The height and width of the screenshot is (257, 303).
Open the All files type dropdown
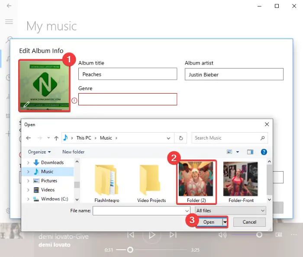pos(230,211)
